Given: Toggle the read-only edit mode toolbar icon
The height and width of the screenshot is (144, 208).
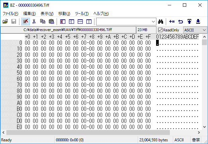Looking at the screenshot, I should [25, 21].
